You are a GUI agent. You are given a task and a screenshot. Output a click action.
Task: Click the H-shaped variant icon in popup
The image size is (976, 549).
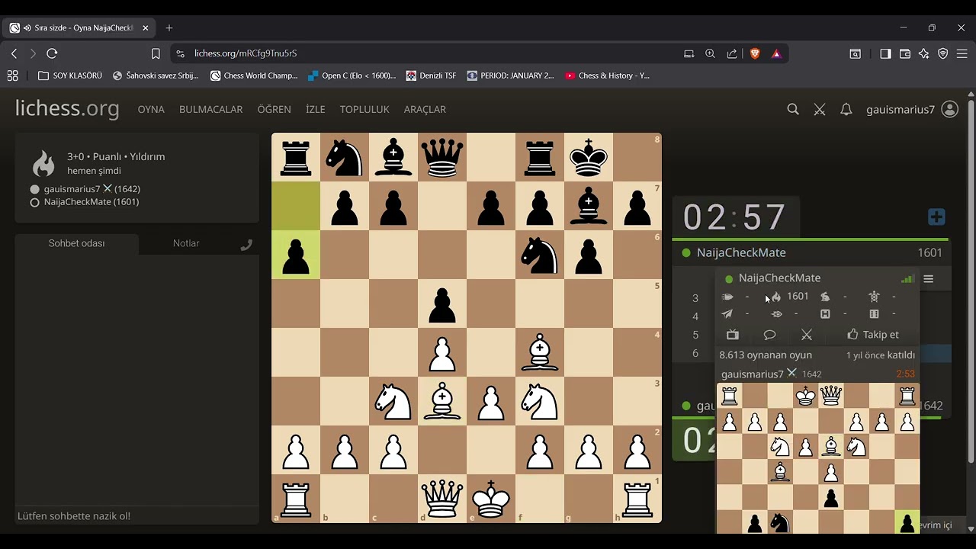825,314
